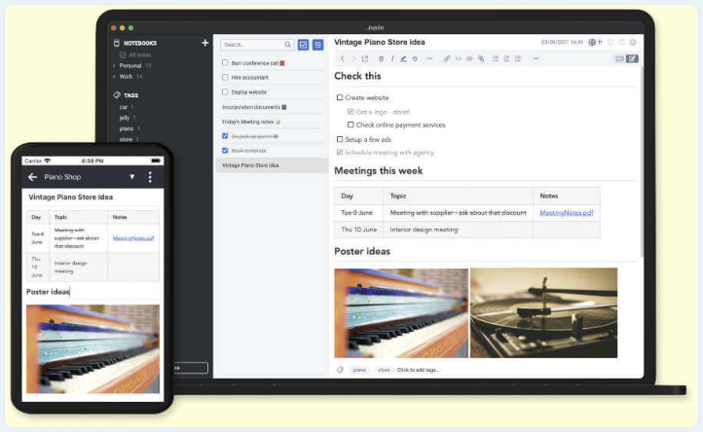Apply strikethrough formatting
703x432 pixels.
pos(415,58)
